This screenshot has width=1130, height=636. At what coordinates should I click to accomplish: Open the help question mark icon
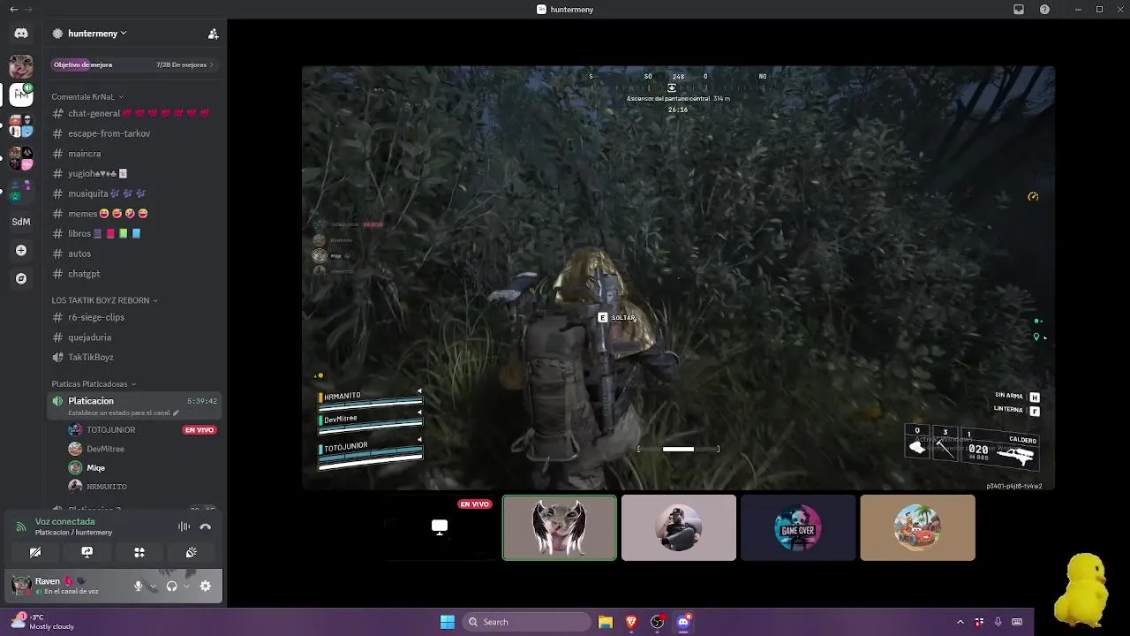pos(1045,10)
